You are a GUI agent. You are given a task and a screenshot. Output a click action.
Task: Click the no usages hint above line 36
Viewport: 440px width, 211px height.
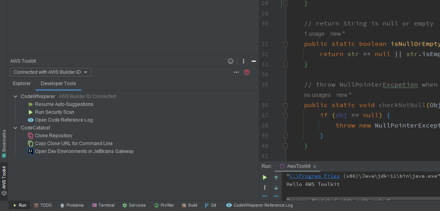coord(317,95)
